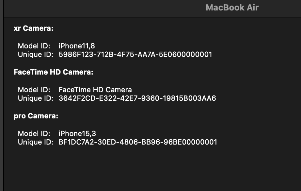Viewport: 301px width, 191px height.
Task: Select the pro Camera heading
Action: tap(36, 116)
